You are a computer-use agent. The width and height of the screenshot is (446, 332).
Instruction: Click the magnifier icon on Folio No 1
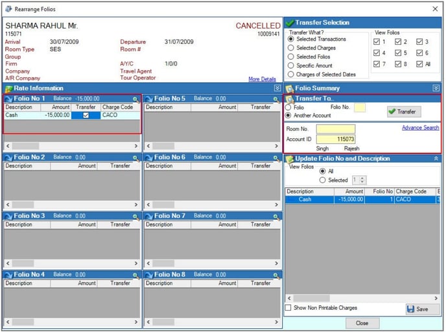point(136,99)
